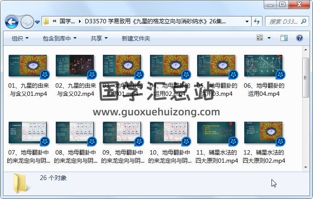Click the scrollbar down arrow
313x199 pixels.
(x=306, y=167)
